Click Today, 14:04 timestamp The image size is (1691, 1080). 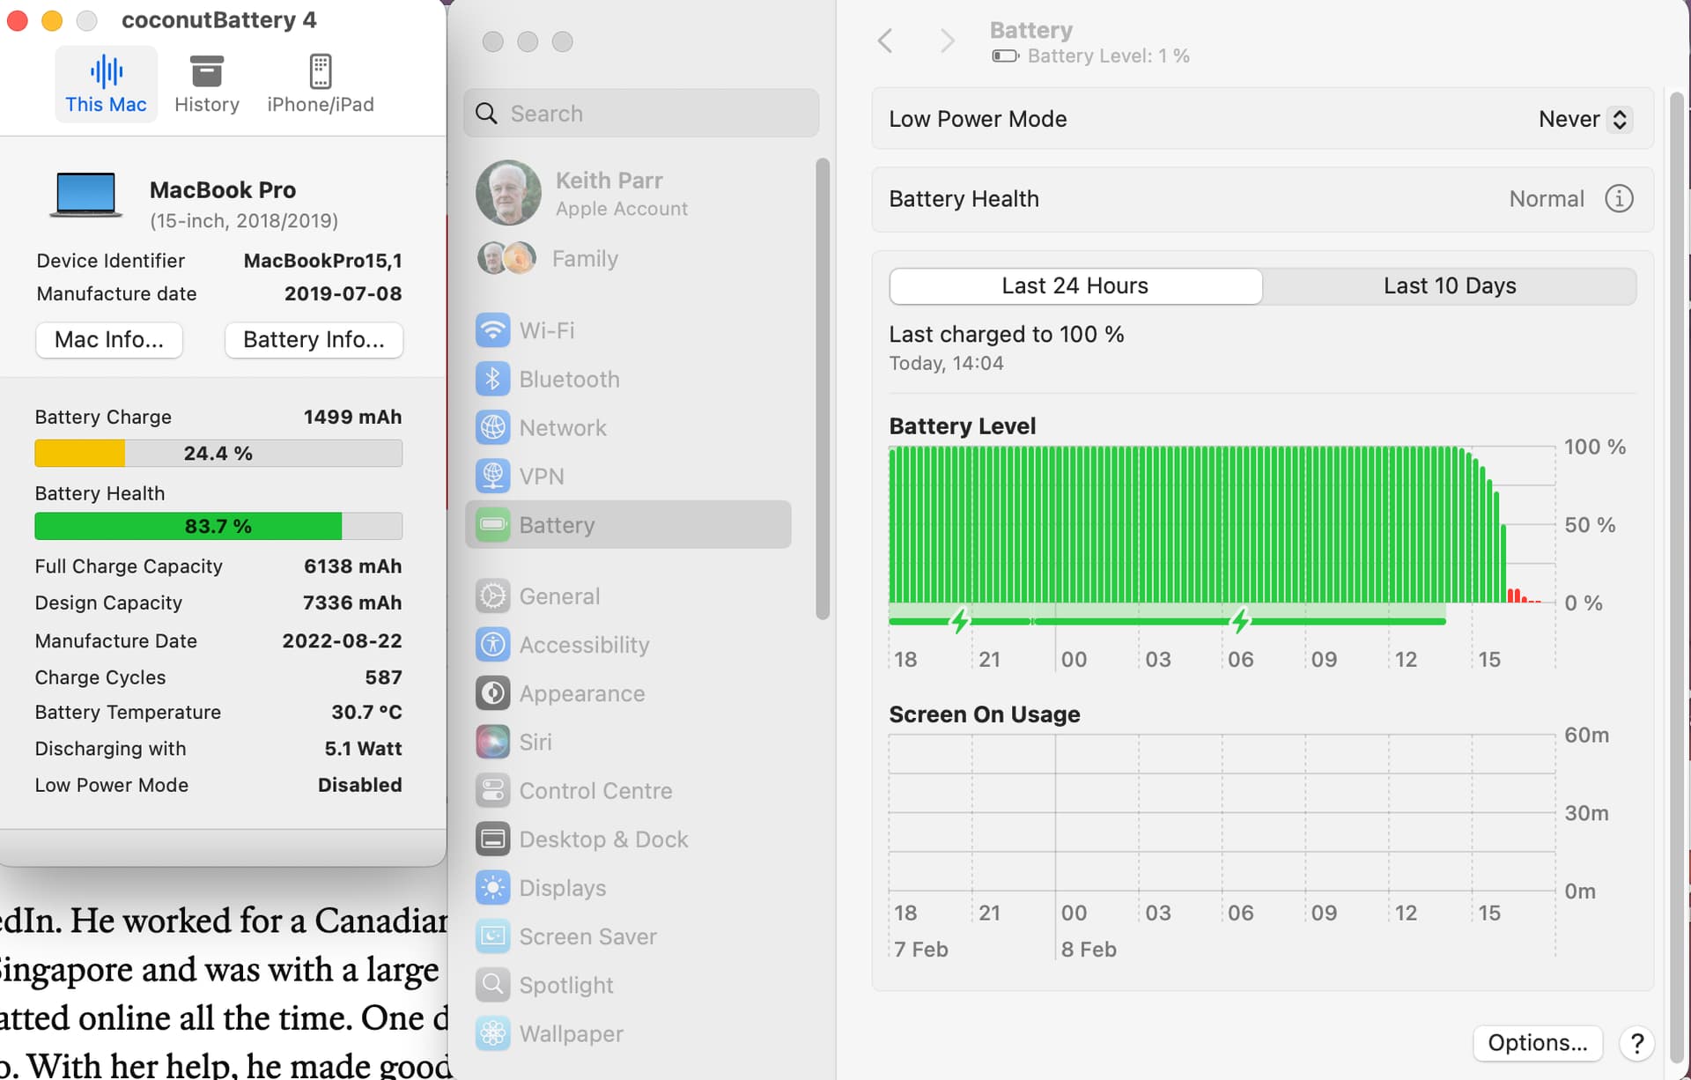946,364
